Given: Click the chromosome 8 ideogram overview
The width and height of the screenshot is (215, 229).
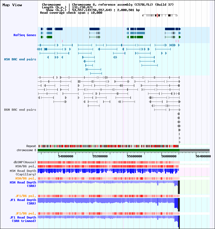Looking at the screenshot, I should (x=160, y=15).
